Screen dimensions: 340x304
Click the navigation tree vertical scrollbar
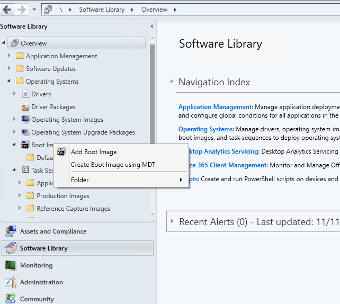153,106
